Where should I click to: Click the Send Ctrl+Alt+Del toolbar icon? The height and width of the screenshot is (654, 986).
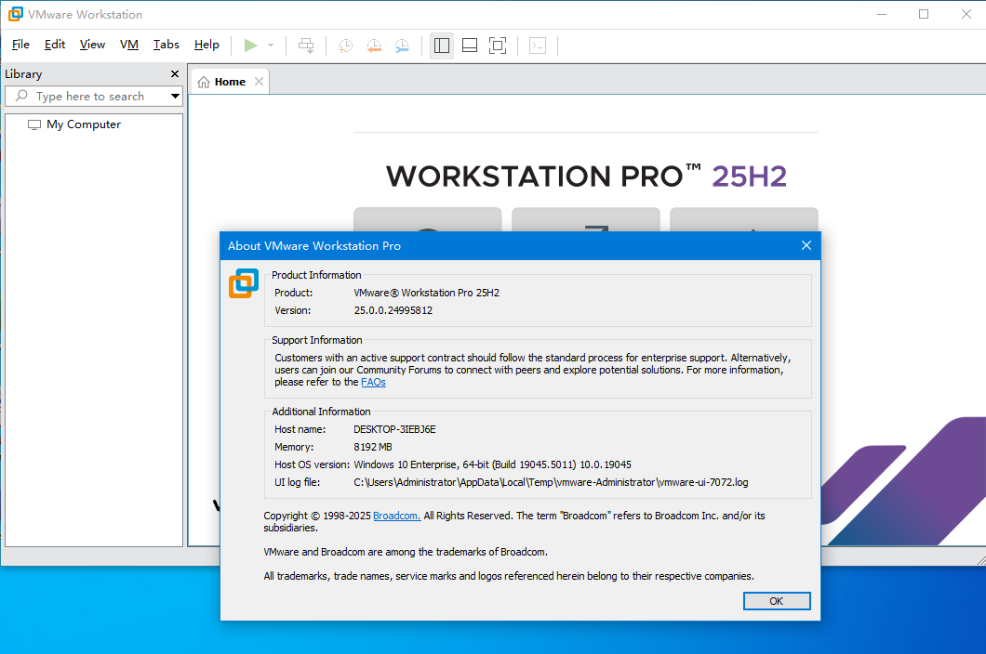(x=306, y=45)
